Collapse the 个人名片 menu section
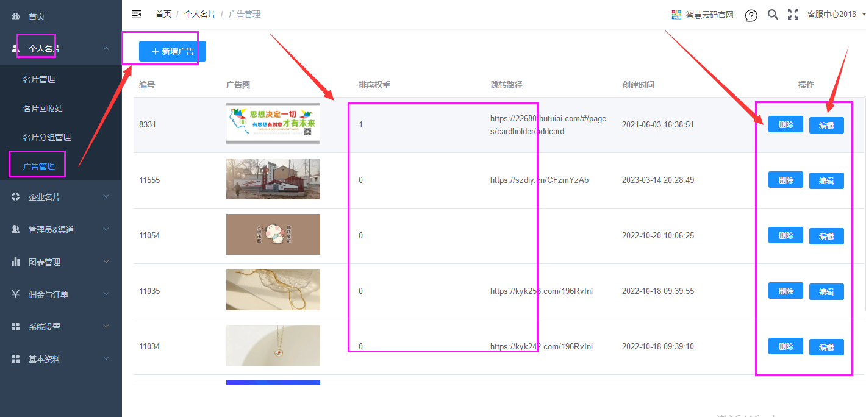The width and height of the screenshot is (866, 417). [106, 49]
